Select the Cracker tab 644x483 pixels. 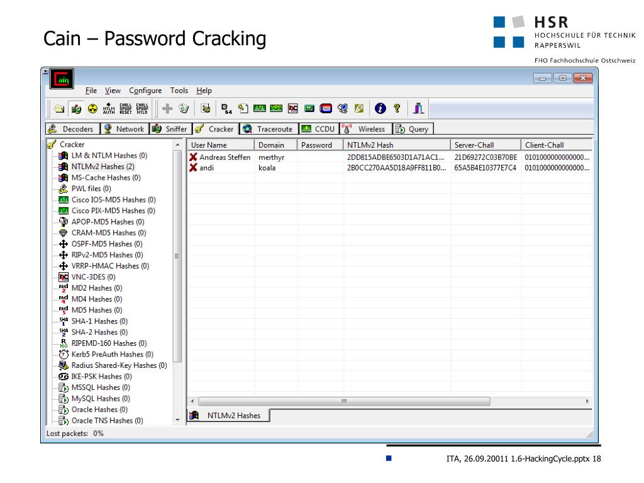pyautogui.click(x=214, y=129)
